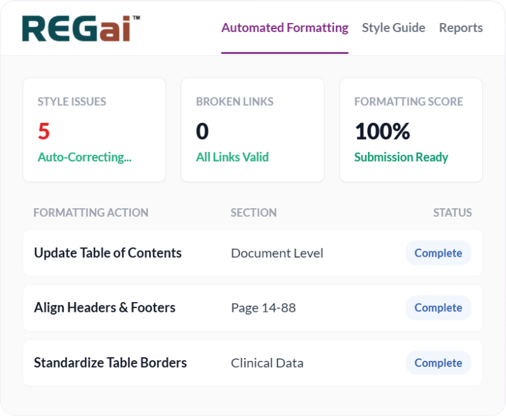Click the Complete badge for Standardize Table Borders
Viewport: 506px width, 416px height.
coord(438,363)
